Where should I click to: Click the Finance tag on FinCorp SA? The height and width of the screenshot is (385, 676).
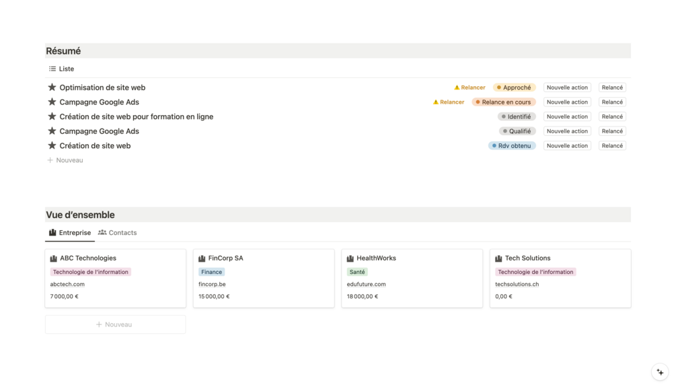pos(211,272)
